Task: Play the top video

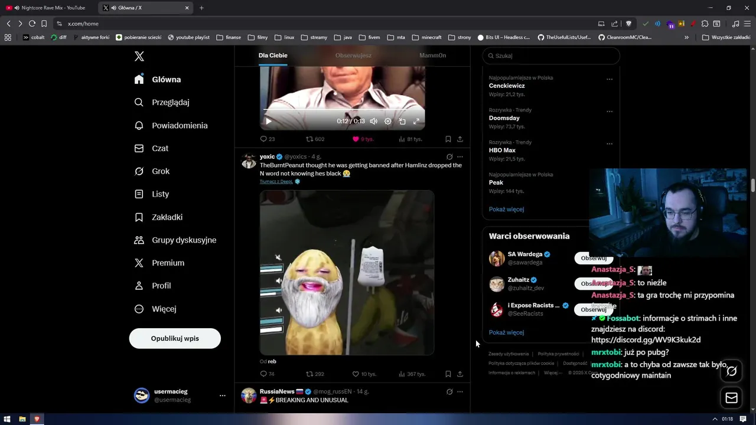Action: (268, 121)
